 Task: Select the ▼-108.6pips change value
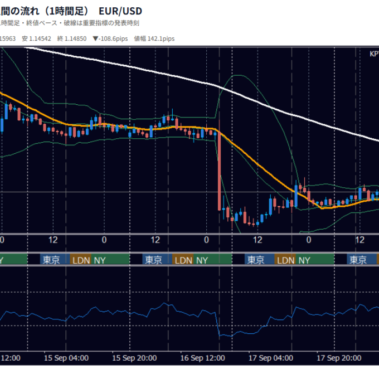click(110, 38)
